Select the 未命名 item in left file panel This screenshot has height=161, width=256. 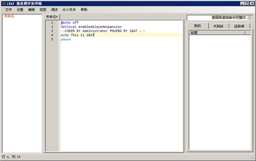tap(9, 16)
